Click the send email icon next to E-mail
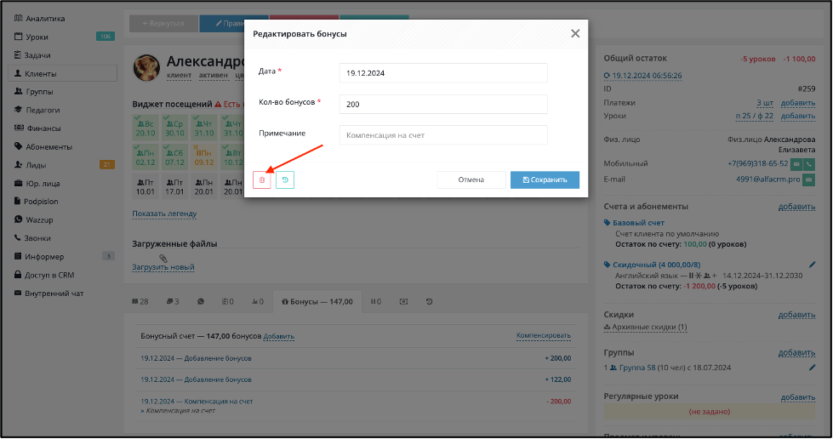 808,180
